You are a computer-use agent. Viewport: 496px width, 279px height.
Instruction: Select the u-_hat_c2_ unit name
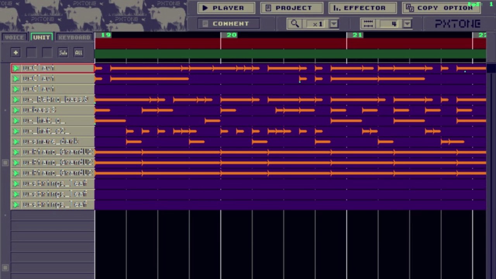pos(46,131)
